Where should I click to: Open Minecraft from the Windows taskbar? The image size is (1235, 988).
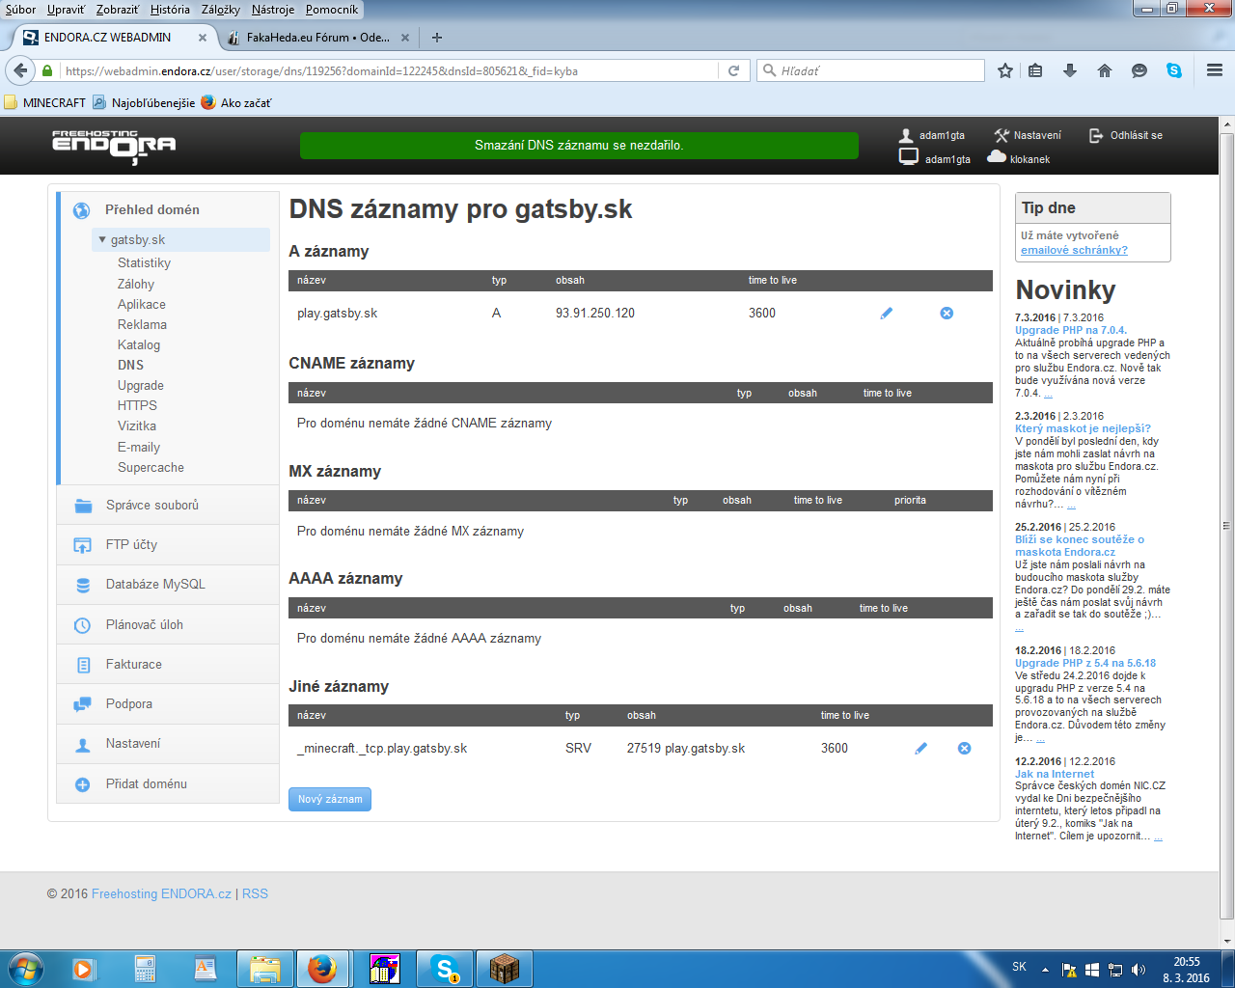504,968
